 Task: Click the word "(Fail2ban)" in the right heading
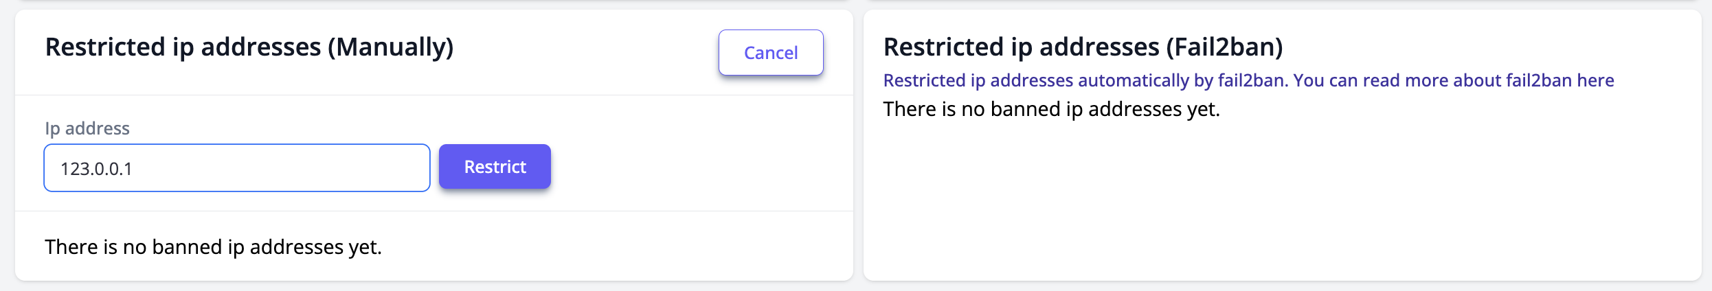coord(1224,47)
